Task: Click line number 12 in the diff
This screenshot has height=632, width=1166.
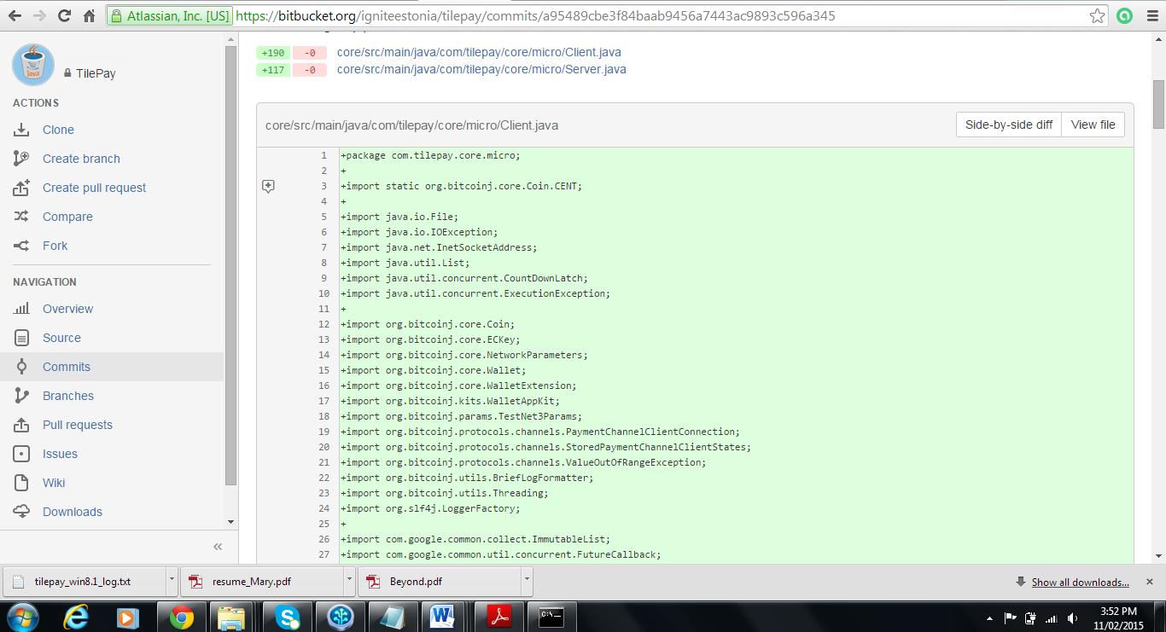Action: (x=324, y=324)
